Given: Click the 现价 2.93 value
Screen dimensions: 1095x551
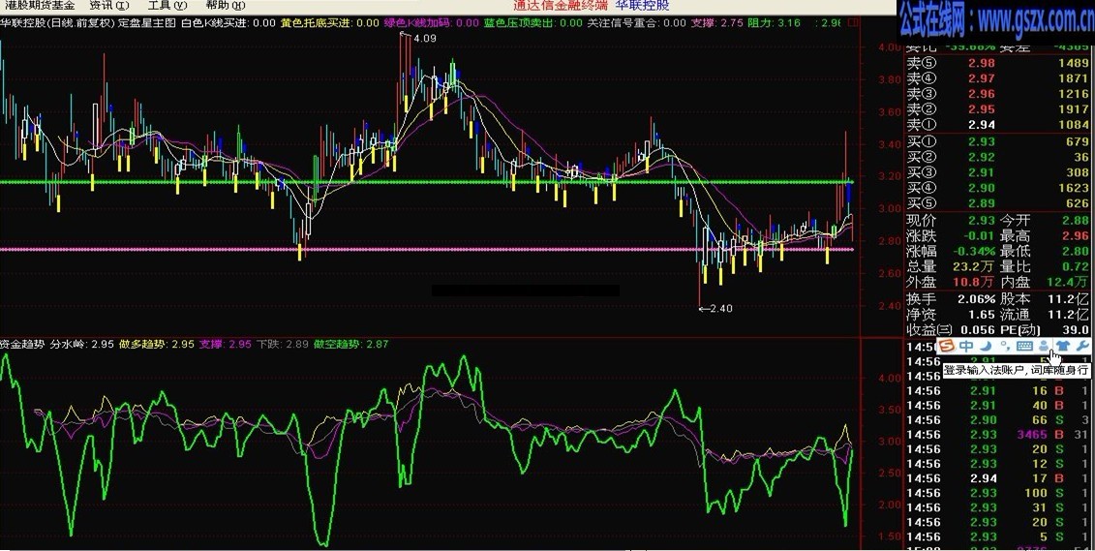Looking at the screenshot, I should click(x=982, y=220).
